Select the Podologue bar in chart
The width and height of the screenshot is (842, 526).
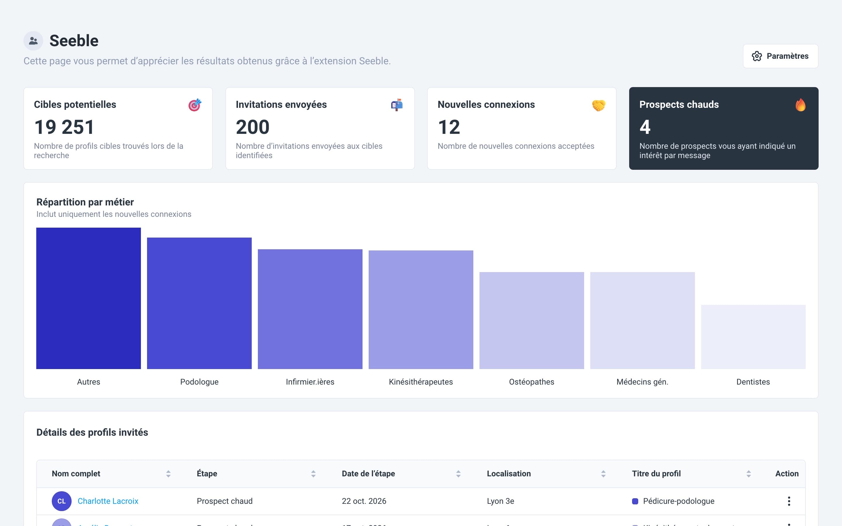(x=199, y=303)
